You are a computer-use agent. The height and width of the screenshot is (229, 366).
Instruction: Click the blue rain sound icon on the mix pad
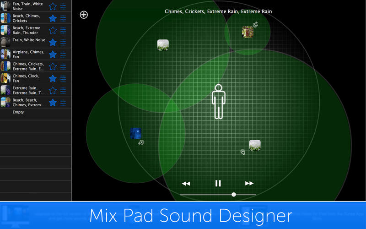point(135,134)
